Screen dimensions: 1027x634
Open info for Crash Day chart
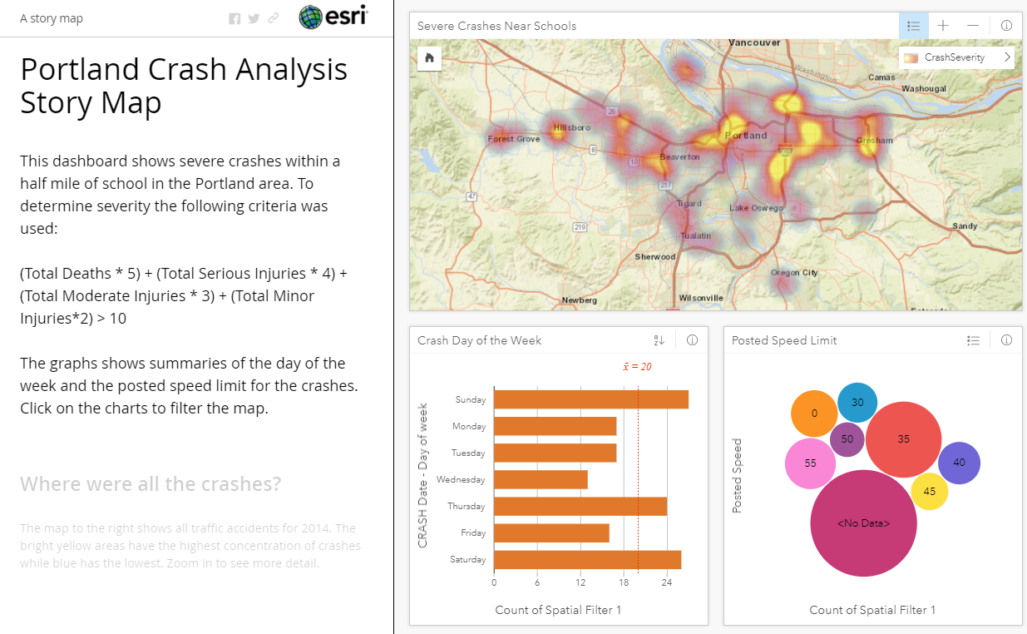point(692,340)
